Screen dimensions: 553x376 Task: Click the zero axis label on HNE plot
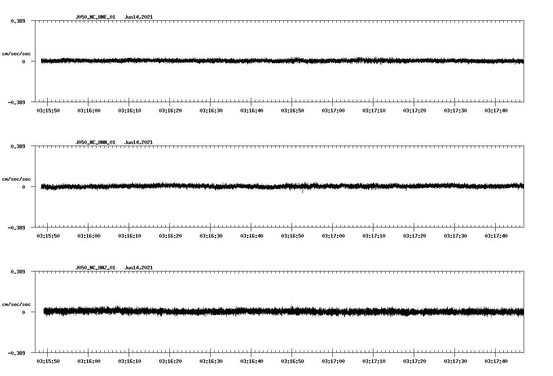24,61
